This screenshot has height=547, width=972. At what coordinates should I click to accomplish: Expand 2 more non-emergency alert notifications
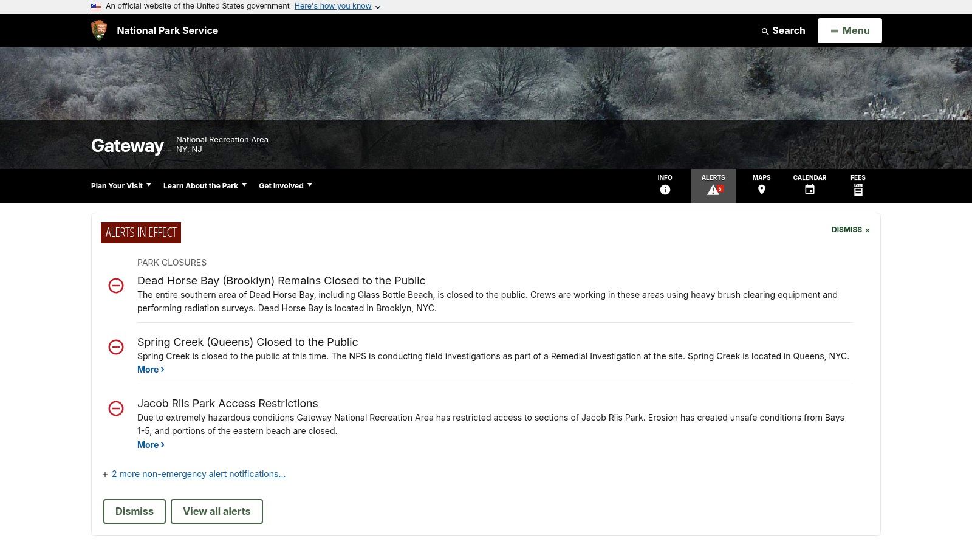(198, 474)
